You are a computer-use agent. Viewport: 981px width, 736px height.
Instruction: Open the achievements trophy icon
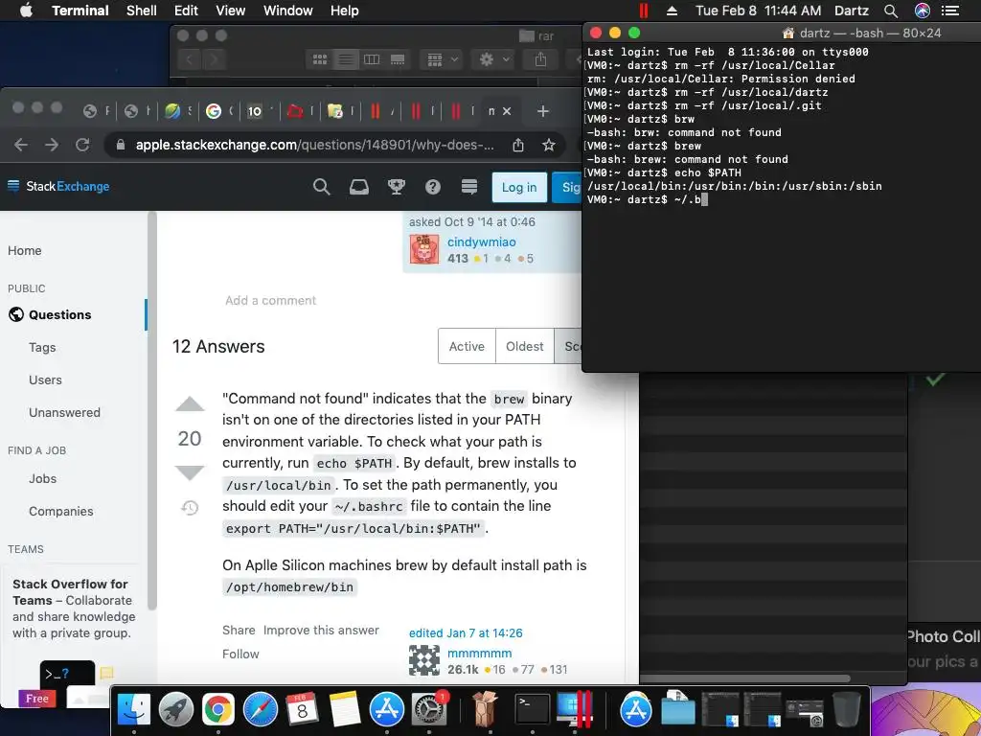(396, 187)
